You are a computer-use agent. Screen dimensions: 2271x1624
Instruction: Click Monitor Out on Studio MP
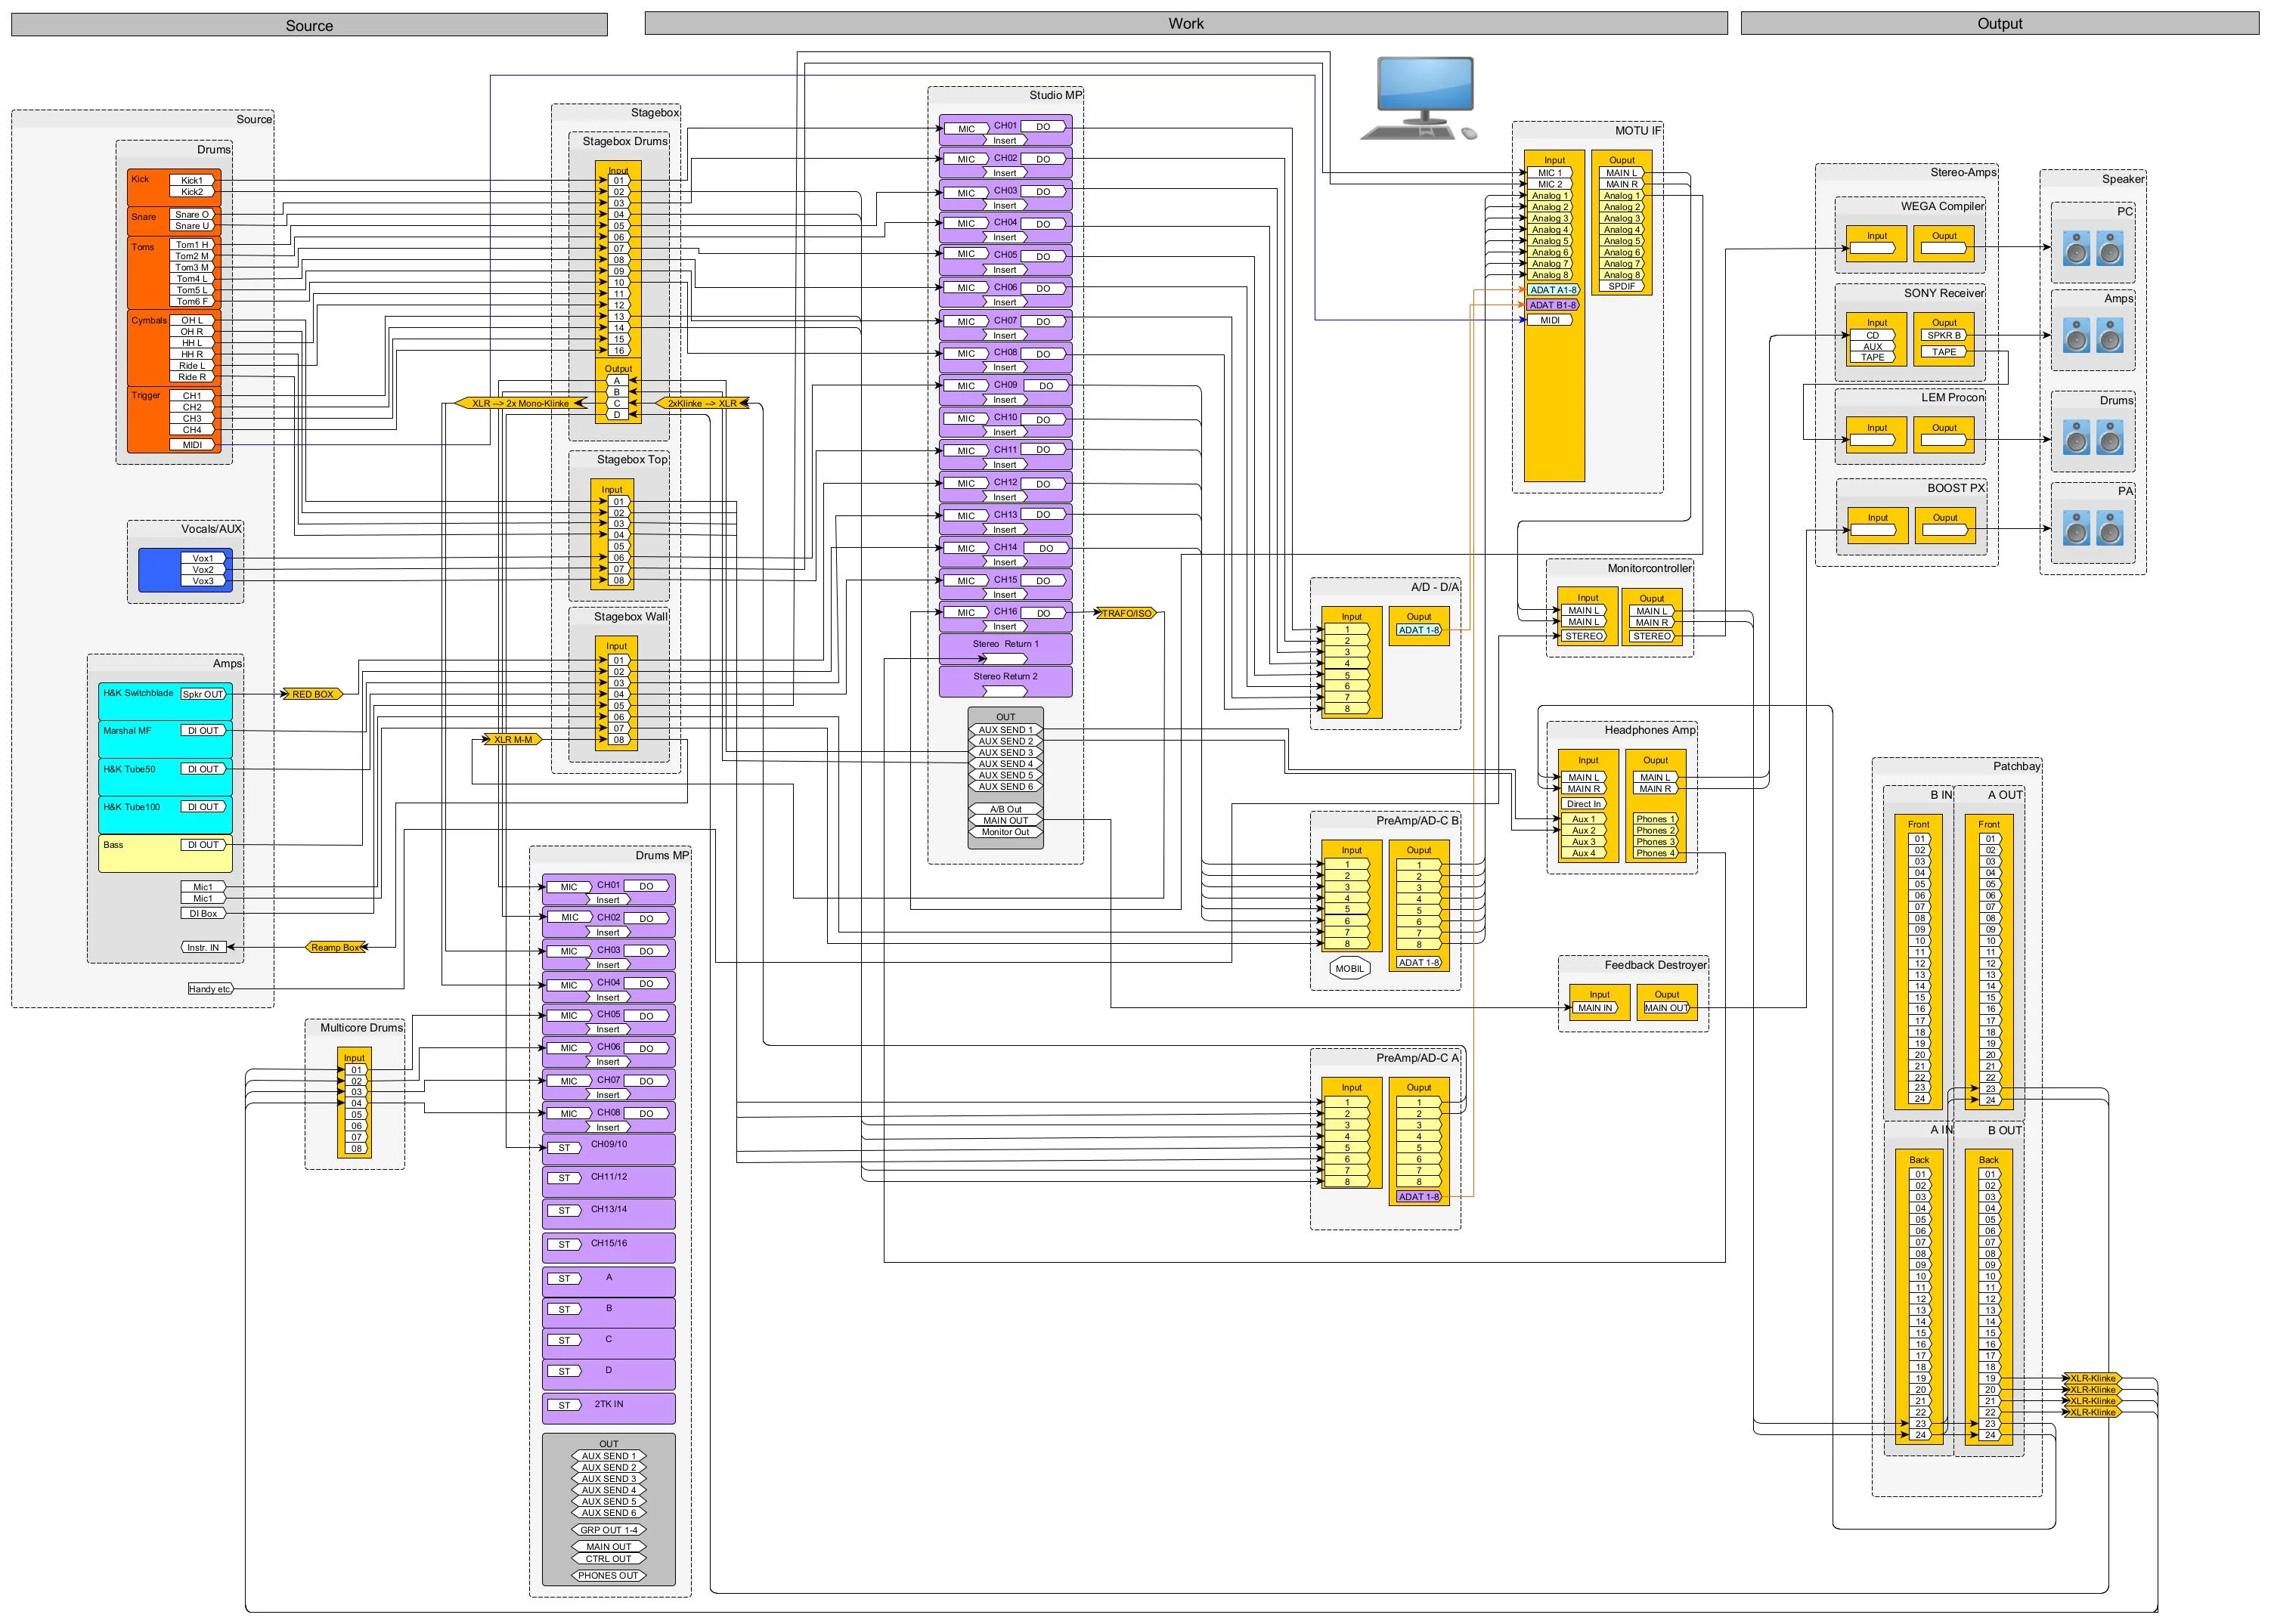click(1005, 832)
